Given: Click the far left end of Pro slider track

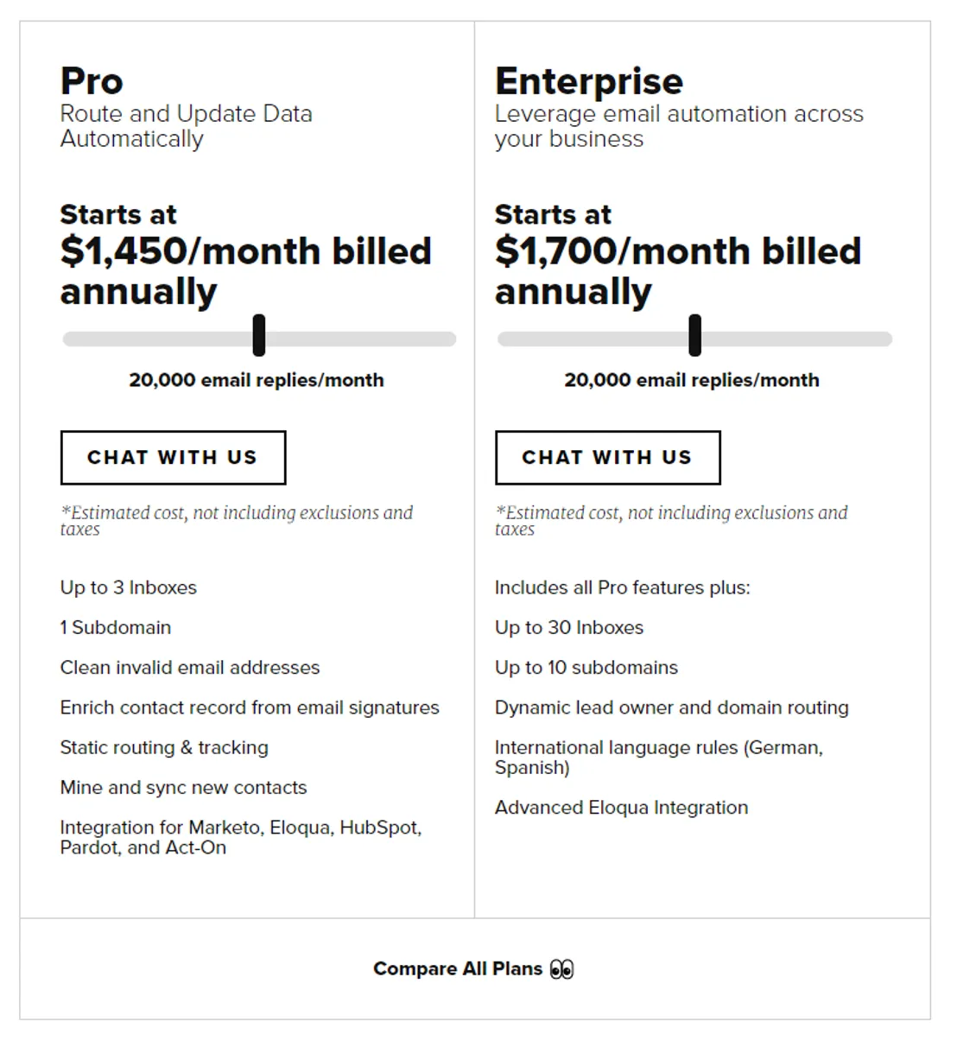Looking at the screenshot, I should click(69, 339).
